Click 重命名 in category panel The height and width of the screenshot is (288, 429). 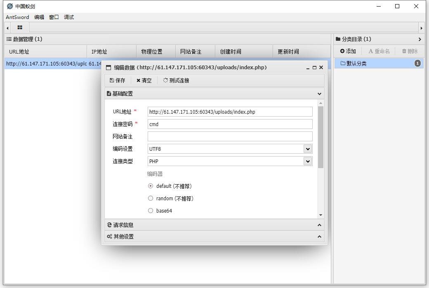click(x=379, y=51)
